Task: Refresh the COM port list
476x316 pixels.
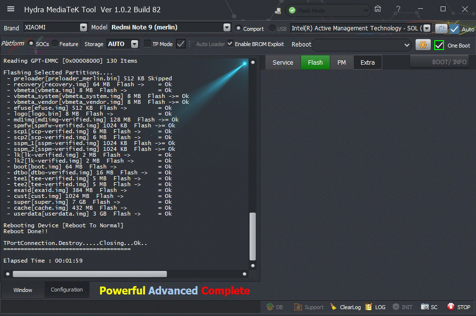Action: [441, 28]
